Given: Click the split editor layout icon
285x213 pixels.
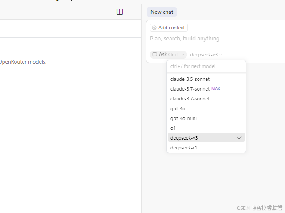Looking at the screenshot, I should coord(119,12).
